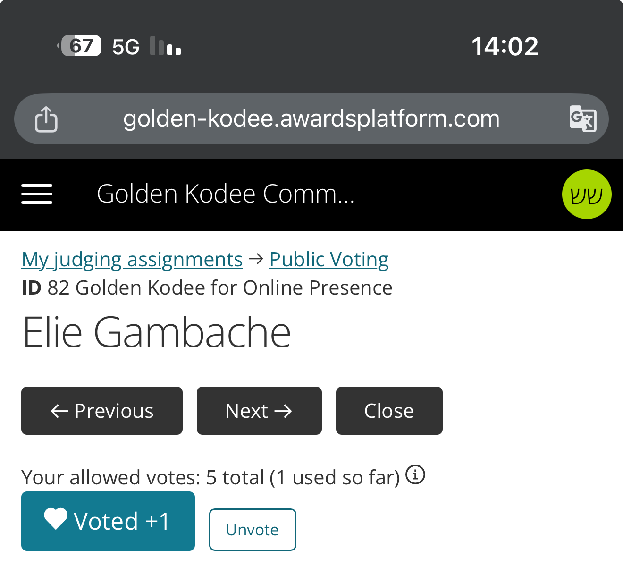Toggle the Voted +1 heart button

[x=108, y=521]
